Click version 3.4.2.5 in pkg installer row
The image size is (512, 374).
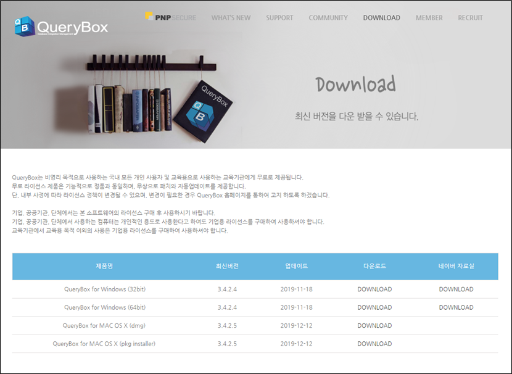(227, 344)
